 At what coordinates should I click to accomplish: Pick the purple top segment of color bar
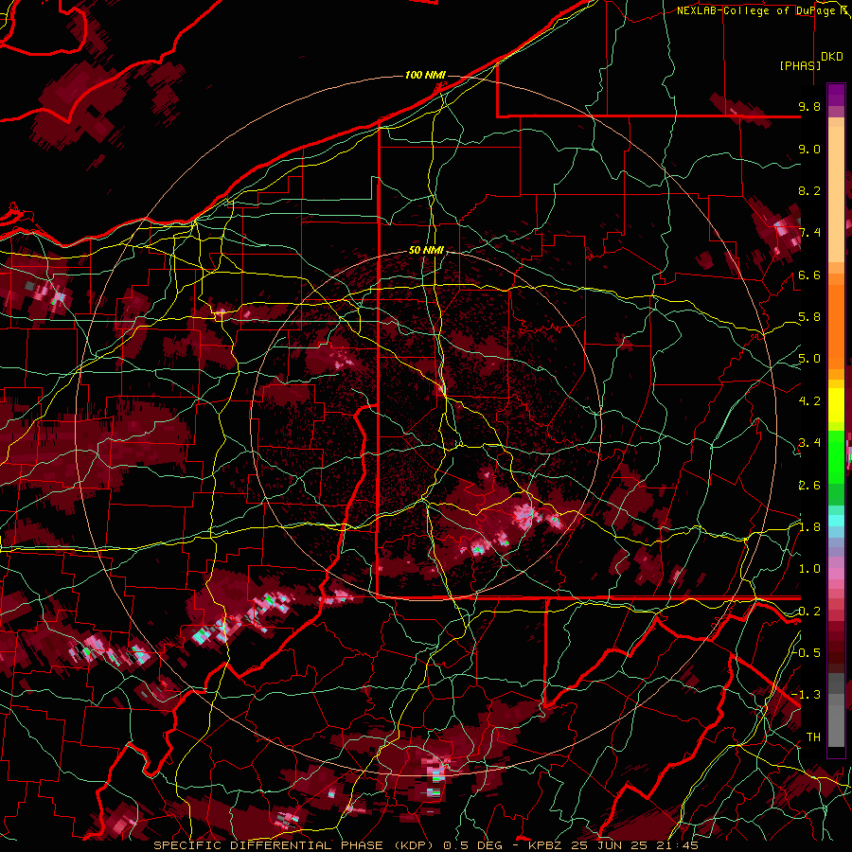tap(836, 95)
